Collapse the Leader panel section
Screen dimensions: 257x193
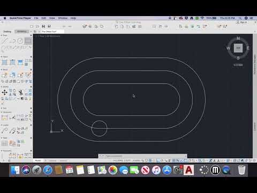[x=2, y=125]
